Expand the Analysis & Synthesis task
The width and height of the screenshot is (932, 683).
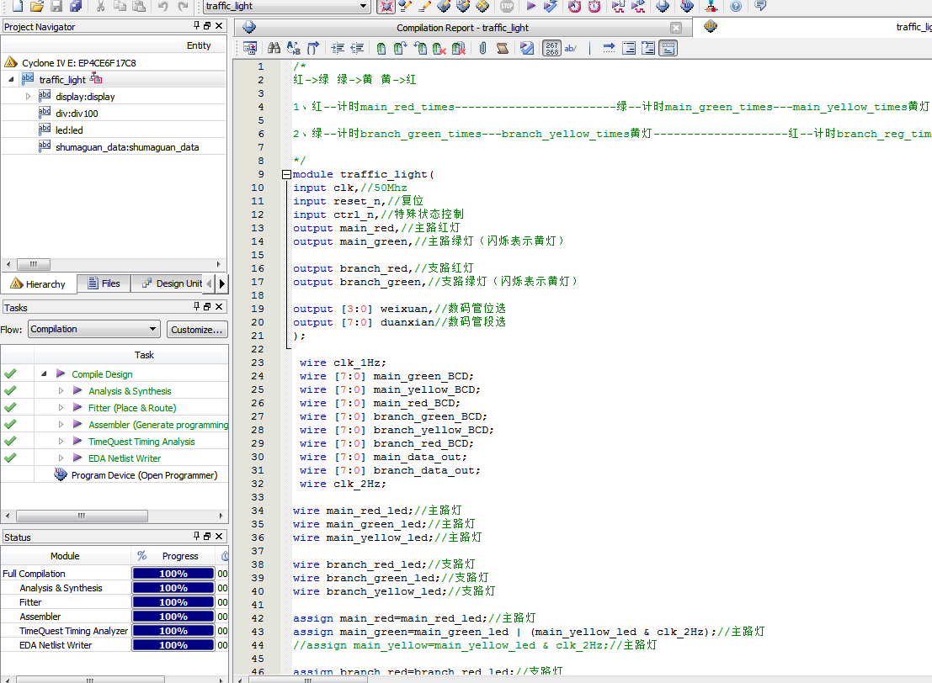[x=61, y=391]
